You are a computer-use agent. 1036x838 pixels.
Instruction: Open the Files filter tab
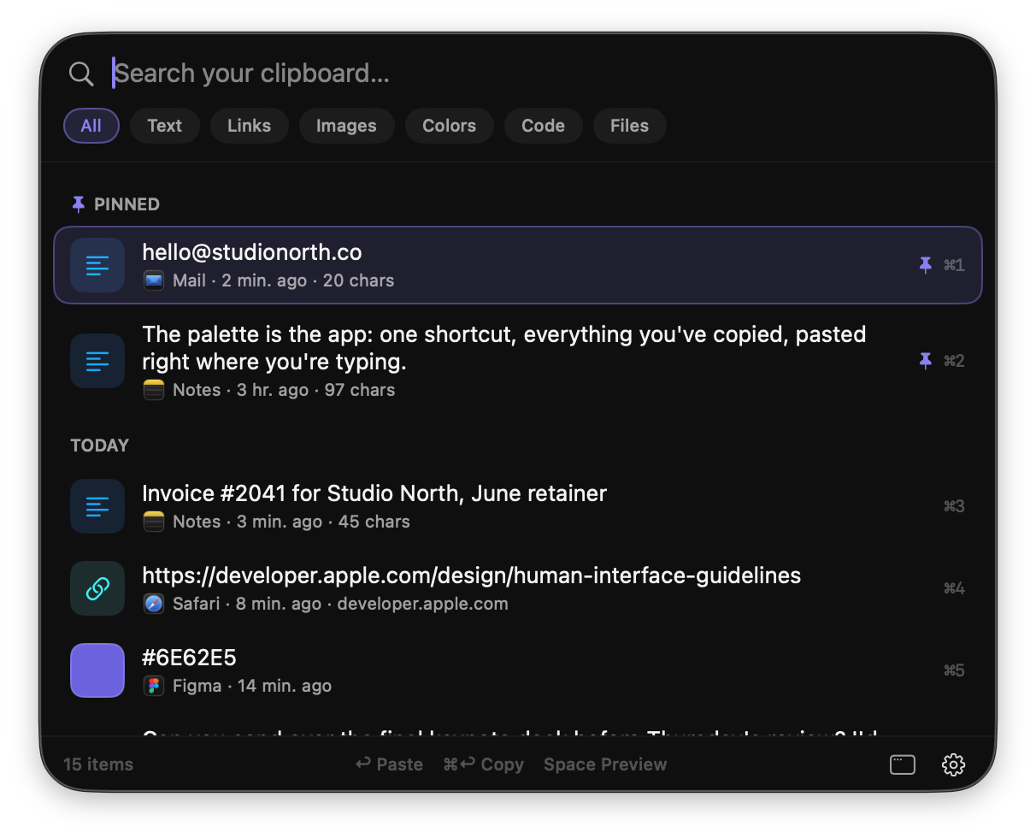(x=630, y=126)
